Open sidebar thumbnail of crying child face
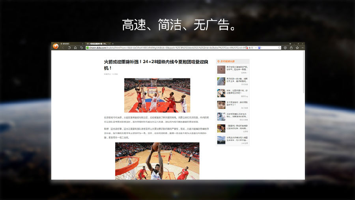The height and width of the screenshot is (200, 355). tap(221, 105)
